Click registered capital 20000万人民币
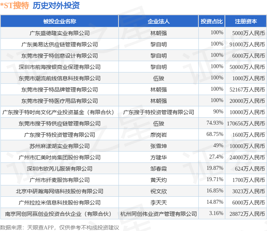 247,101
